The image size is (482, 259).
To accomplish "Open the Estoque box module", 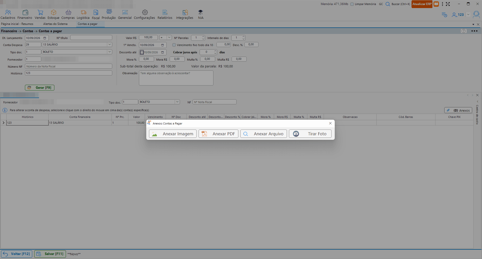I will coord(53,14).
